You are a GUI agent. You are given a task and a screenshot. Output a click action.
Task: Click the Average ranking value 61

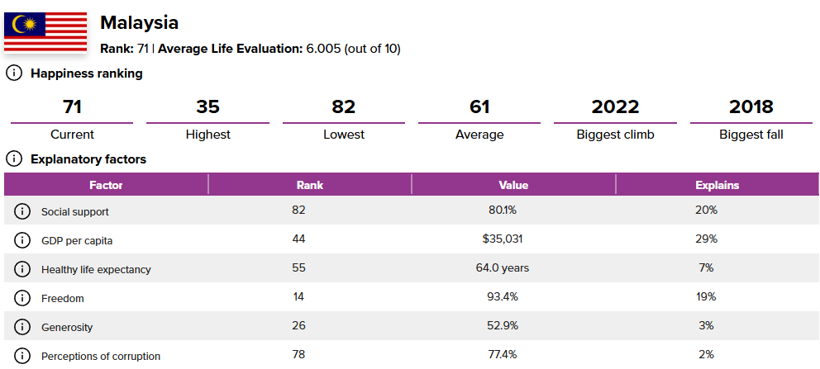[479, 106]
